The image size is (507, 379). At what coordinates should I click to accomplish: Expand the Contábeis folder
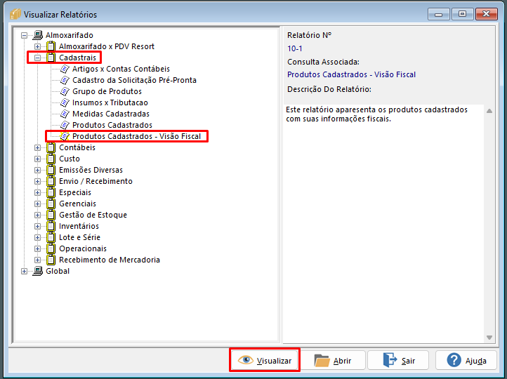[x=37, y=147]
